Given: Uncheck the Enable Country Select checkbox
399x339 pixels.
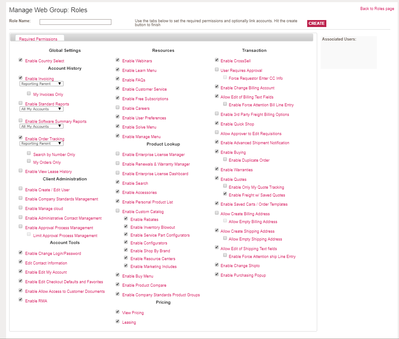Looking at the screenshot, I should (21, 60).
